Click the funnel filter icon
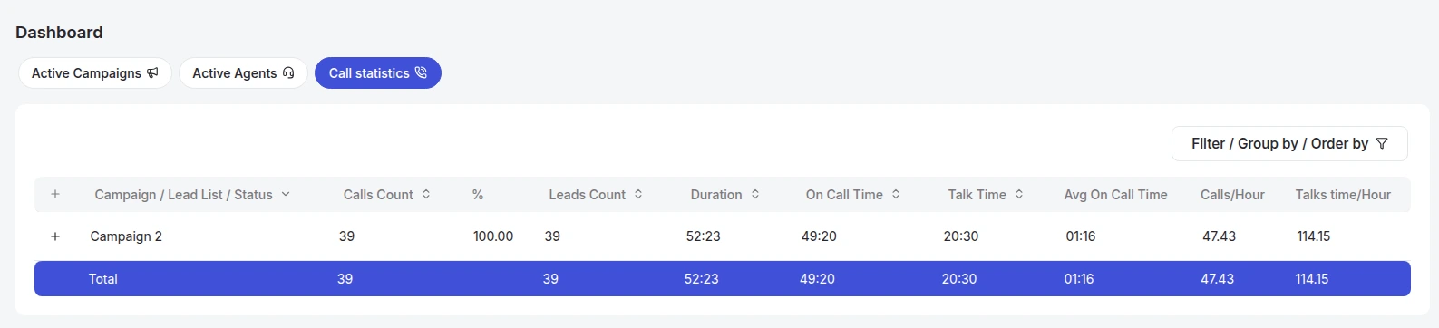 1382,144
